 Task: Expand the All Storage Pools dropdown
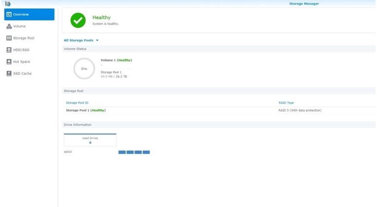coord(81,40)
